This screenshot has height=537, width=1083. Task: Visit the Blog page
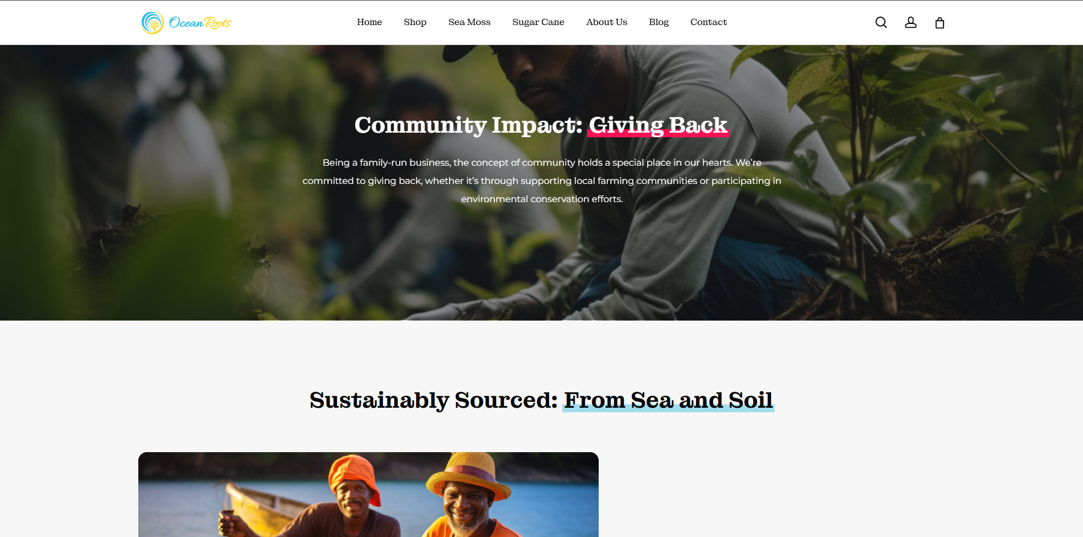point(658,22)
